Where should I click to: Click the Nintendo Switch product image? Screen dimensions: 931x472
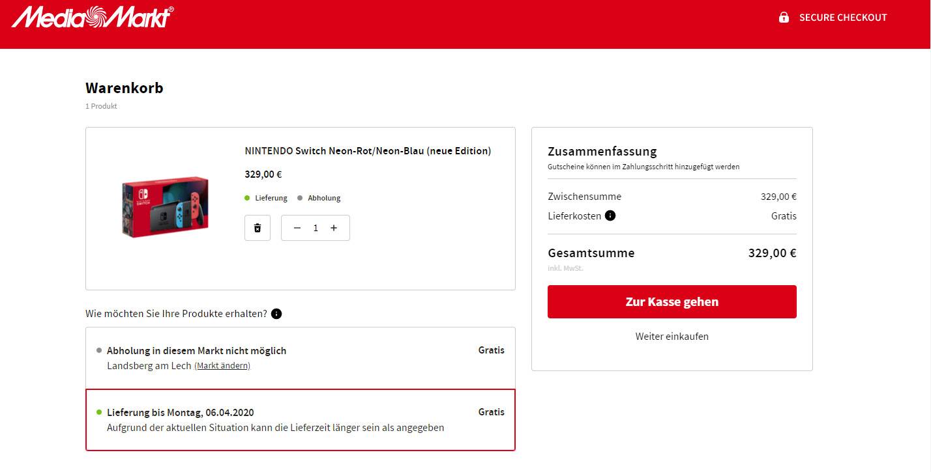pyautogui.click(x=165, y=208)
